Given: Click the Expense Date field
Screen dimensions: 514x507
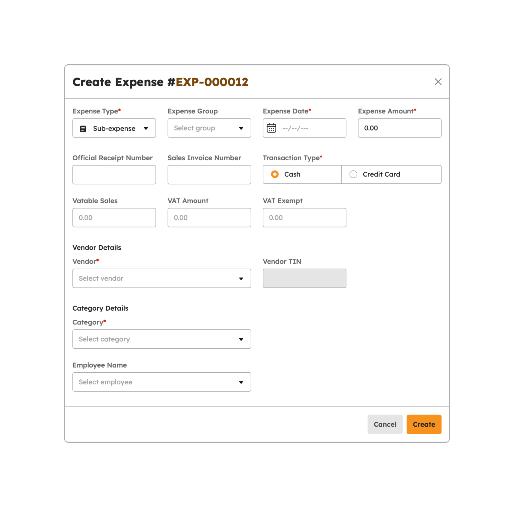Looking at the screenshot, I should (x=304, y=128).
